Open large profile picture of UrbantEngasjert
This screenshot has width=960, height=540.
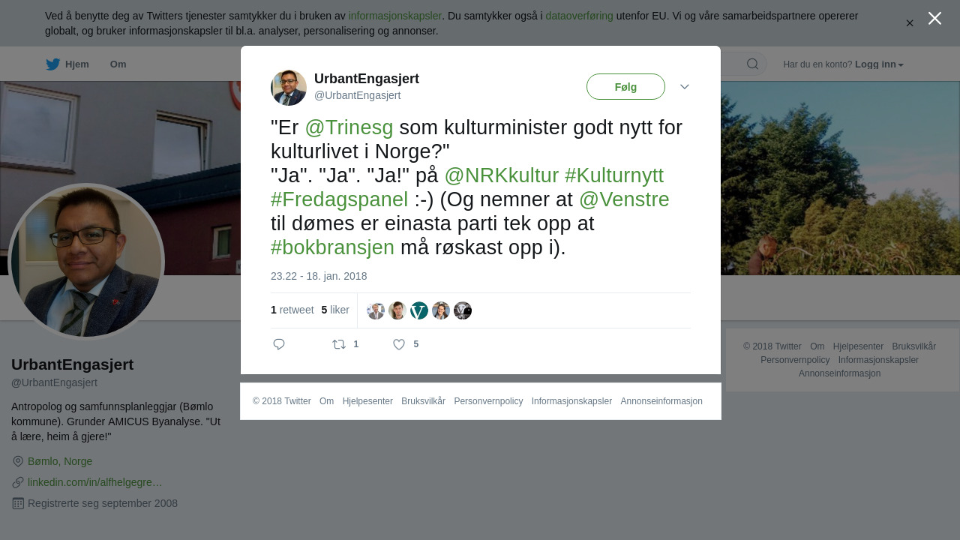click(86, 262)
